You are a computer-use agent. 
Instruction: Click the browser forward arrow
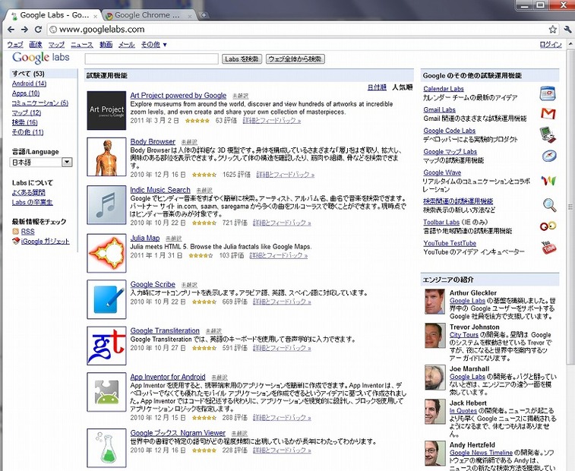24,30
